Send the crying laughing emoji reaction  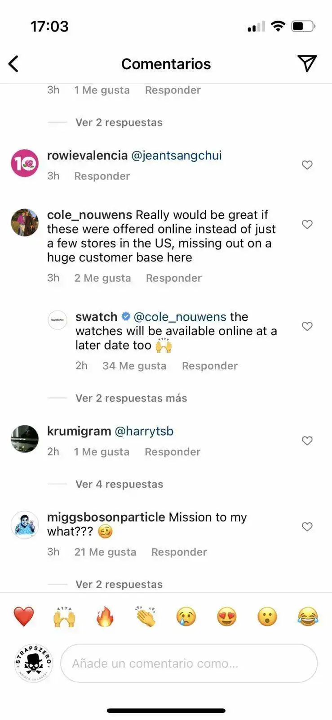click(308, 616)
